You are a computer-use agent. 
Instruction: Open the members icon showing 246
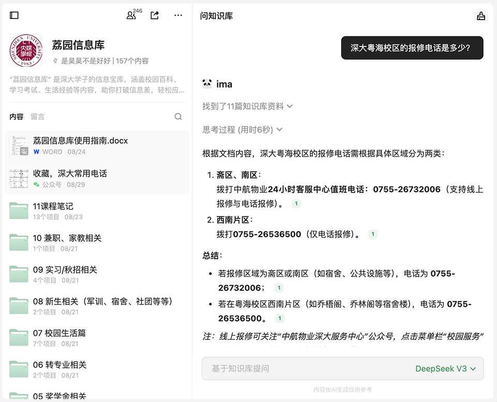coord(131,16)
